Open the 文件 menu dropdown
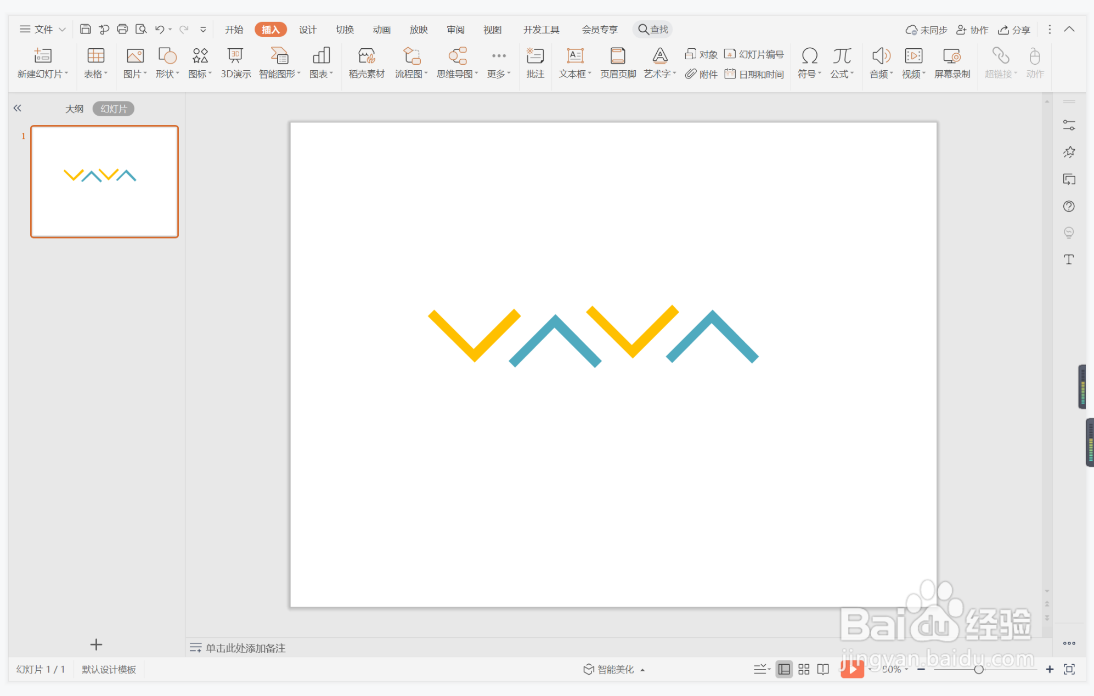This screenshot has width=1094, height=696. click(43, 29)
